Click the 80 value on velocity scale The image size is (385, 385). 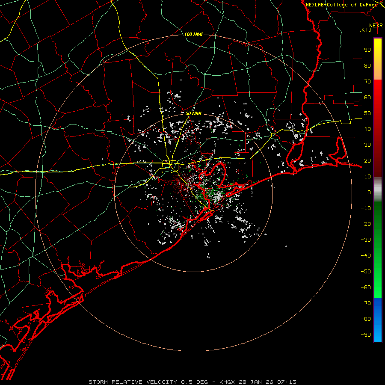[367, 65]
